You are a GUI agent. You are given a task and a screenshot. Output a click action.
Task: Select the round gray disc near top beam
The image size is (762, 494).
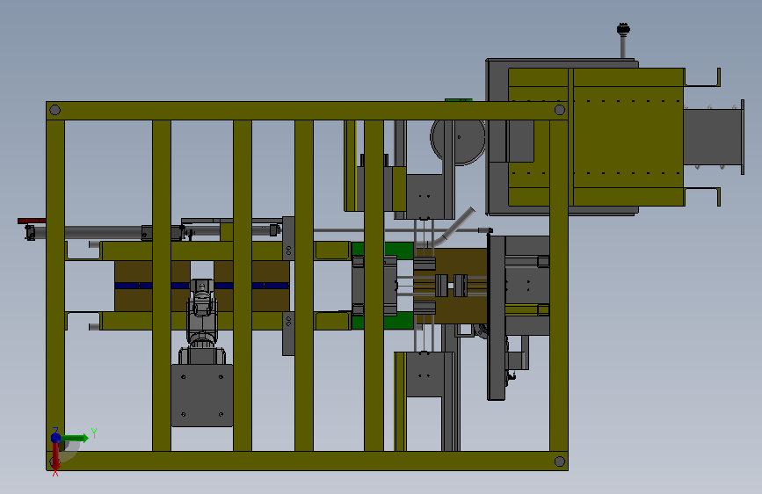tap(458, 140)
